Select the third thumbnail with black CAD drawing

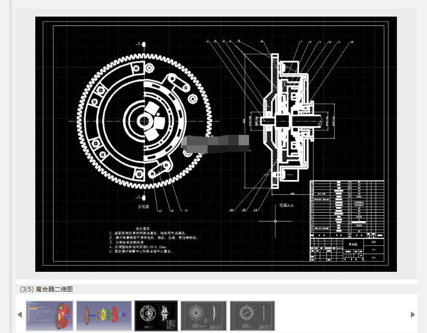click(x=156, y=316)
